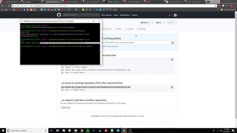Switch to the repository Settings tab
This screenshot has height=133, width=237.
141,29
